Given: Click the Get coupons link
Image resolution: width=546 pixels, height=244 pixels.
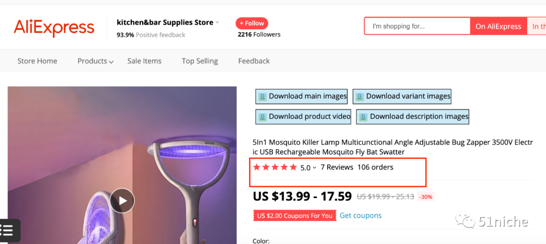Looking at the screenshot, I should [x=360, y=216].
